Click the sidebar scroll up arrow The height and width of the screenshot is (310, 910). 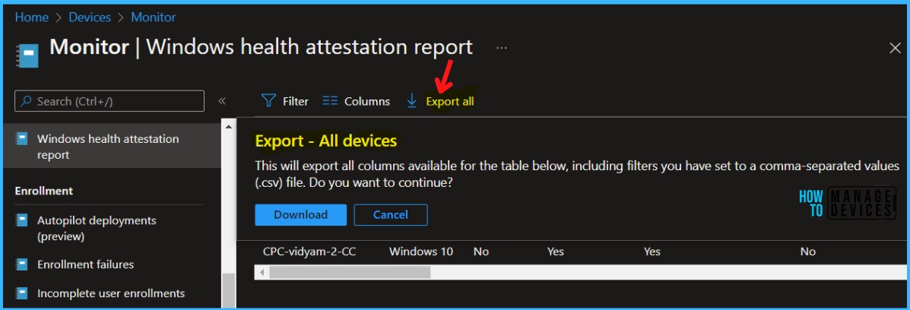click(x=229, y=127)
